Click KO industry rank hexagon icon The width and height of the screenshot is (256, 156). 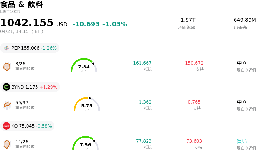coord(7,144)
